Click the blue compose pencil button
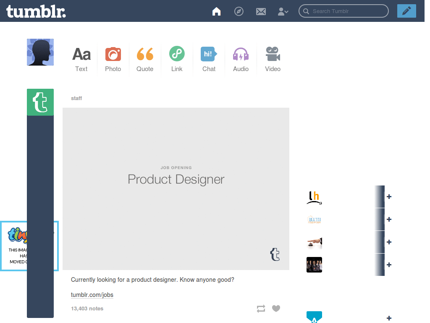The width and height of the screenshot is (430, 323). pyautogui.click(x=406, y=11)
